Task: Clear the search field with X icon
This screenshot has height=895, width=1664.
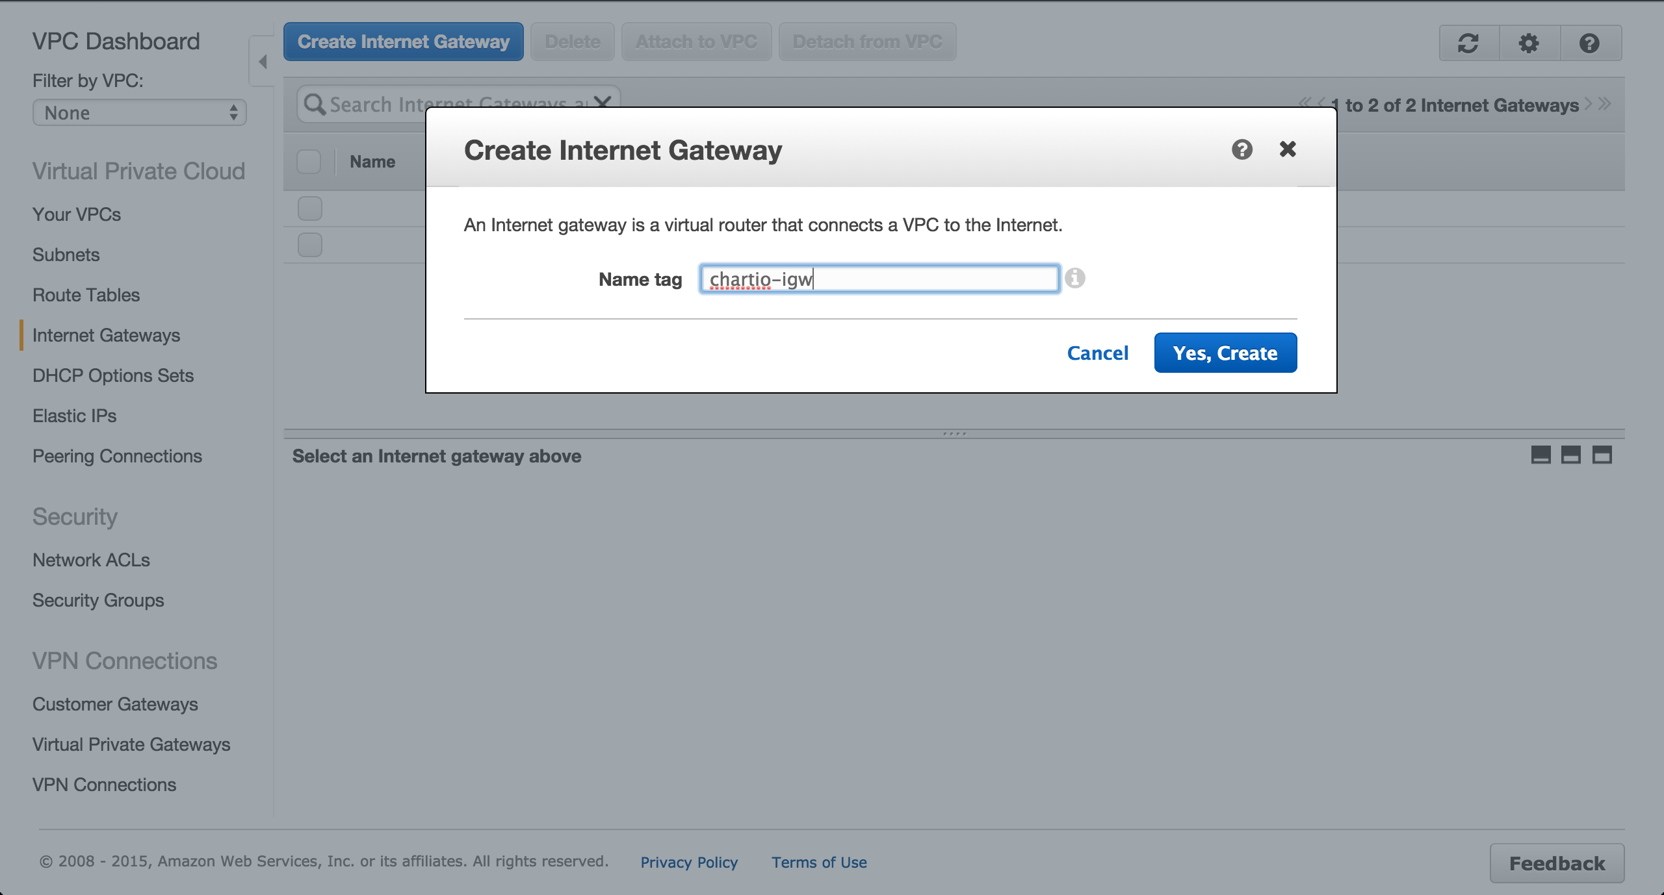Action: click(x=603, y=103)
